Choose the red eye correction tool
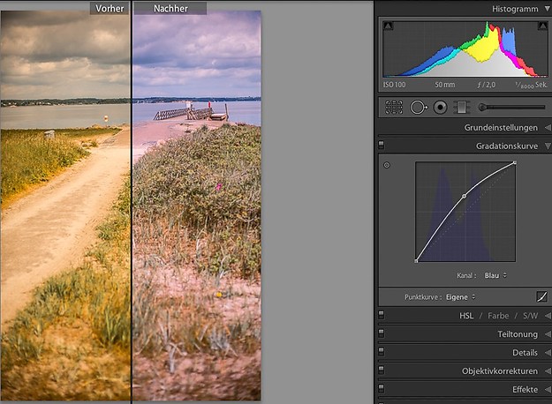The height and width of the screenshot is (404, 552). point(440,107)
